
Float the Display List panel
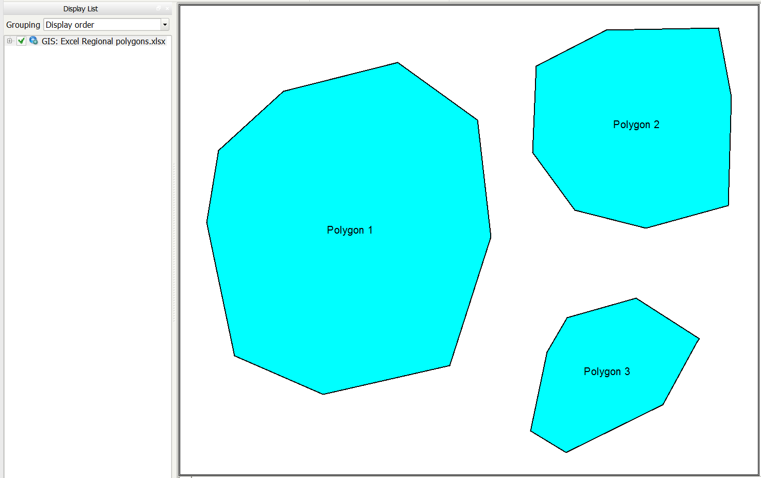[159, 8]
